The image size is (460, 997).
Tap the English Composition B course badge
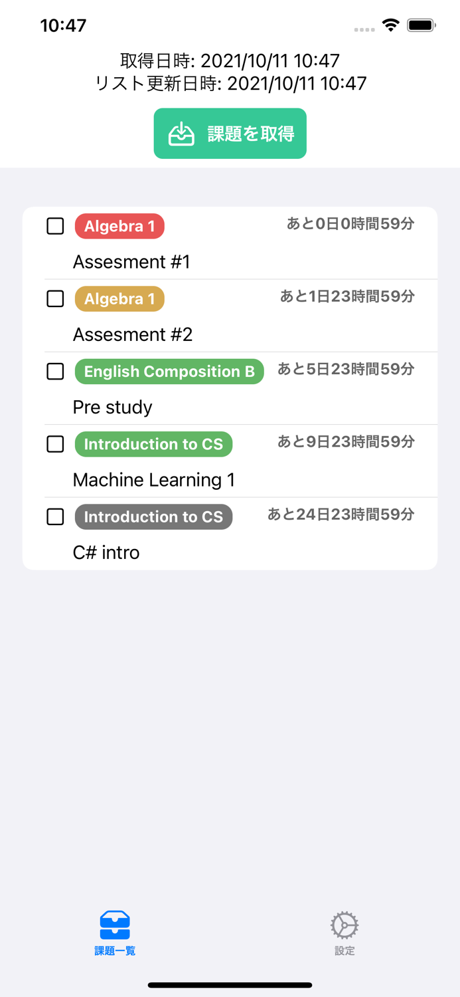coord(169,372)
